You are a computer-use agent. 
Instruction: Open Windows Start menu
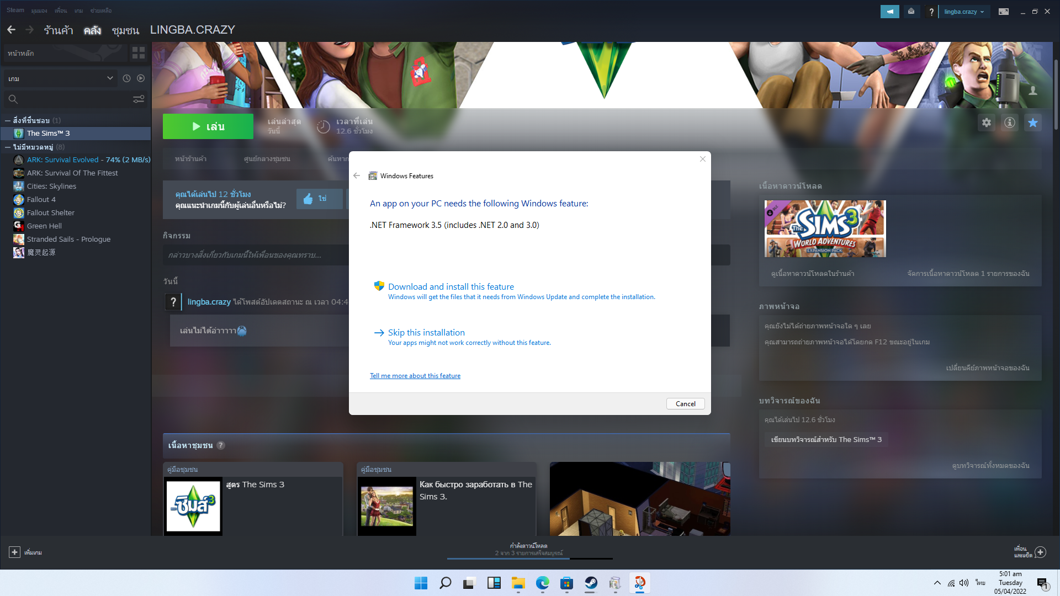tap(421, 583)
